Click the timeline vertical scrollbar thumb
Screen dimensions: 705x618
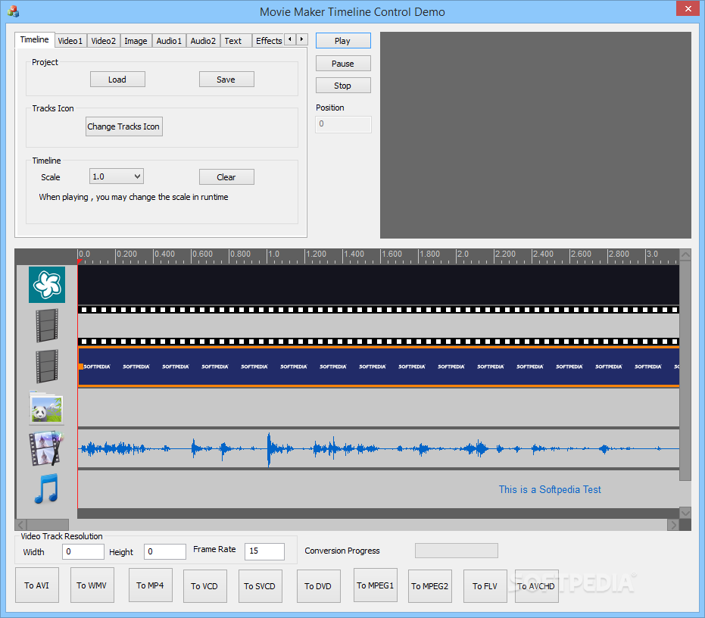coord(685,370)
